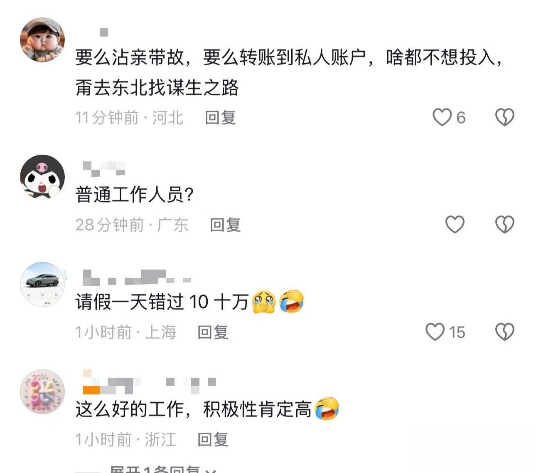
Task: Reply to the Zhejiang comment via 回复
Action: pos(213,440)
